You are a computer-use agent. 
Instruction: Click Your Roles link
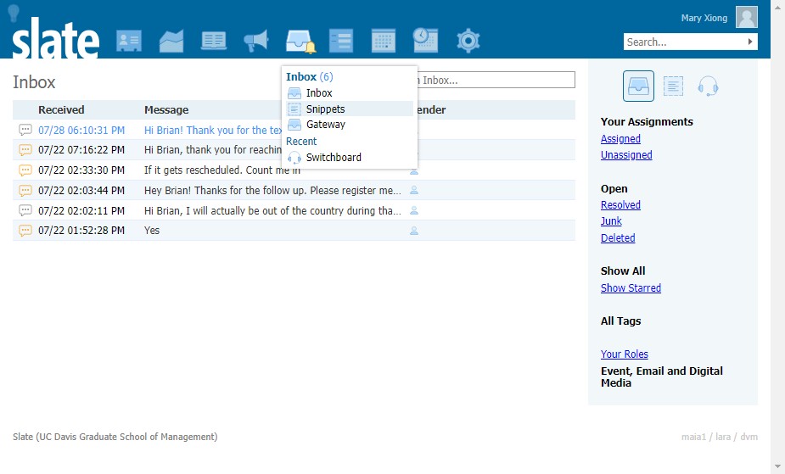point(625,354)
